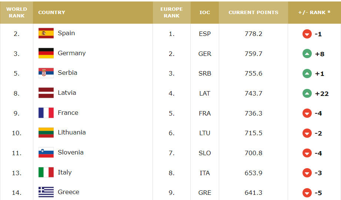Sort by Country column header
The width and height of the screenshot is (341, 200).
click(x=52, y=13)
